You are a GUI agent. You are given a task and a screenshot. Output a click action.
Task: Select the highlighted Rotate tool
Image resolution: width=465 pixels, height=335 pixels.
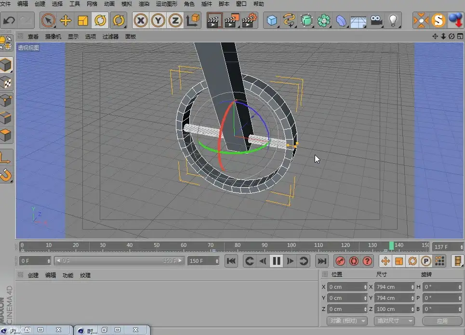(x=100, y=20)
